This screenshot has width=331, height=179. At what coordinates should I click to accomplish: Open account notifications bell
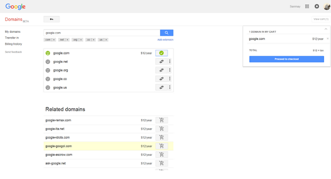(x=317, y=7)
